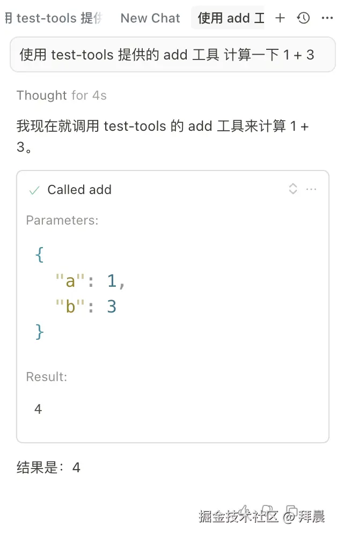Copy the response with the copy icon
Image resolution: width=337 pixels, height=536 pixels.
tap(291, 510)
